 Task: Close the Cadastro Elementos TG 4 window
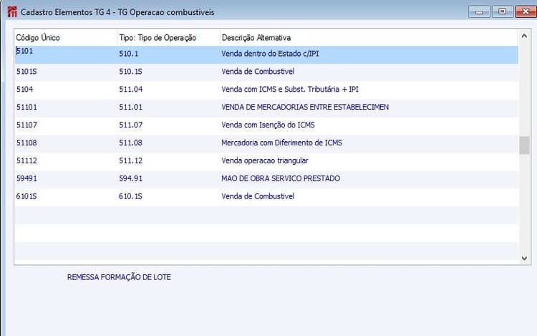click(526, 11)
